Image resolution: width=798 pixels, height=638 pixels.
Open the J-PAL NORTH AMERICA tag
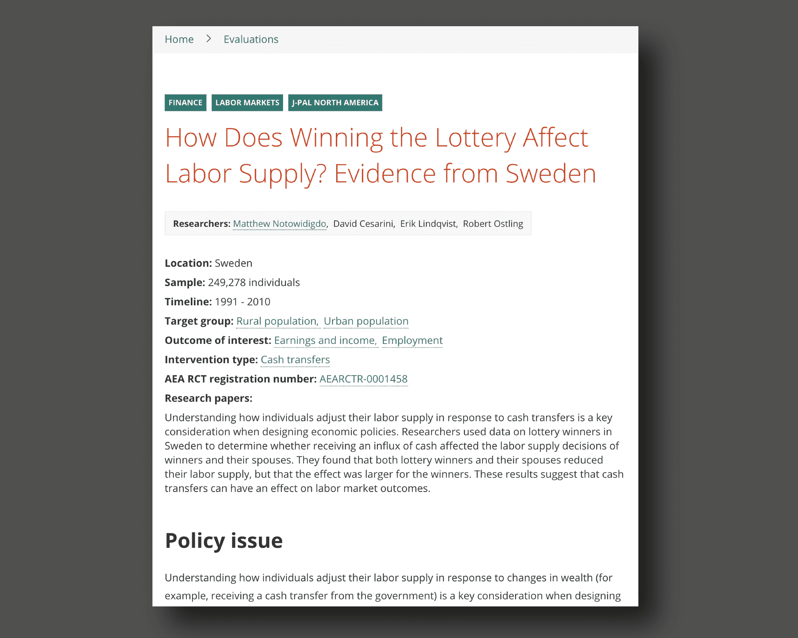334,102
